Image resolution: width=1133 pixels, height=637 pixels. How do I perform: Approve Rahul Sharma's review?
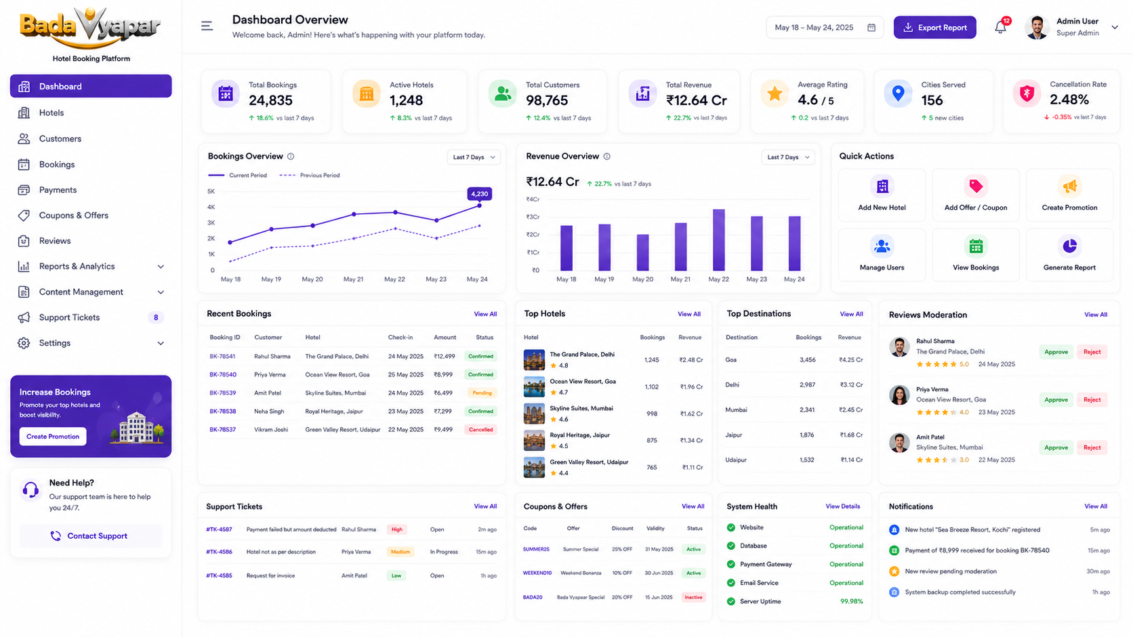pos(1056,352)
